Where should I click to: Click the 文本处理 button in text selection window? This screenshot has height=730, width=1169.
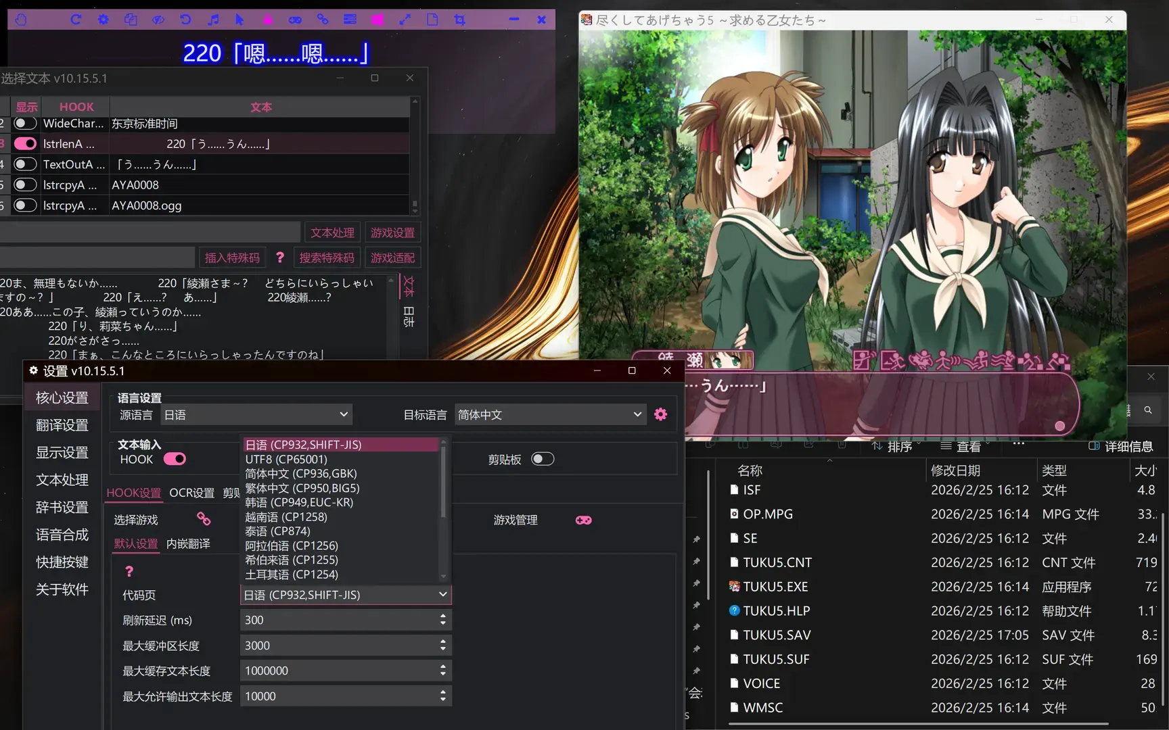click(333, 233)
